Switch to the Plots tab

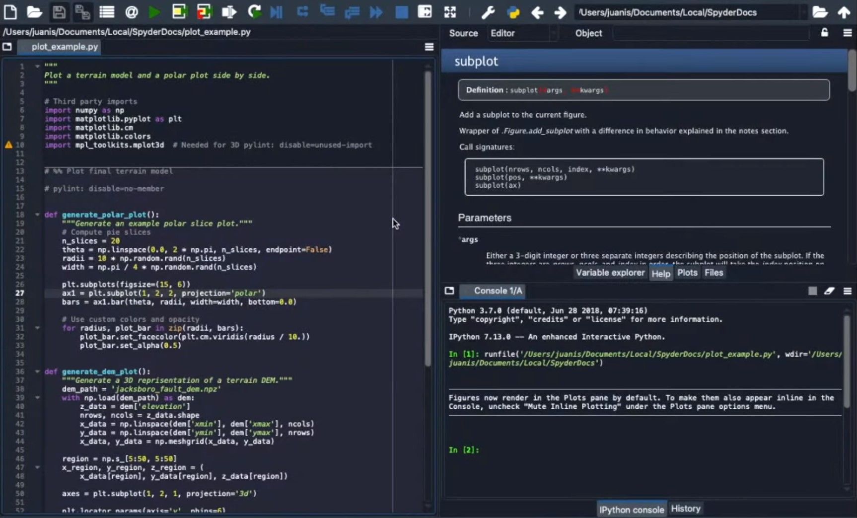click(x=687, y=273)
